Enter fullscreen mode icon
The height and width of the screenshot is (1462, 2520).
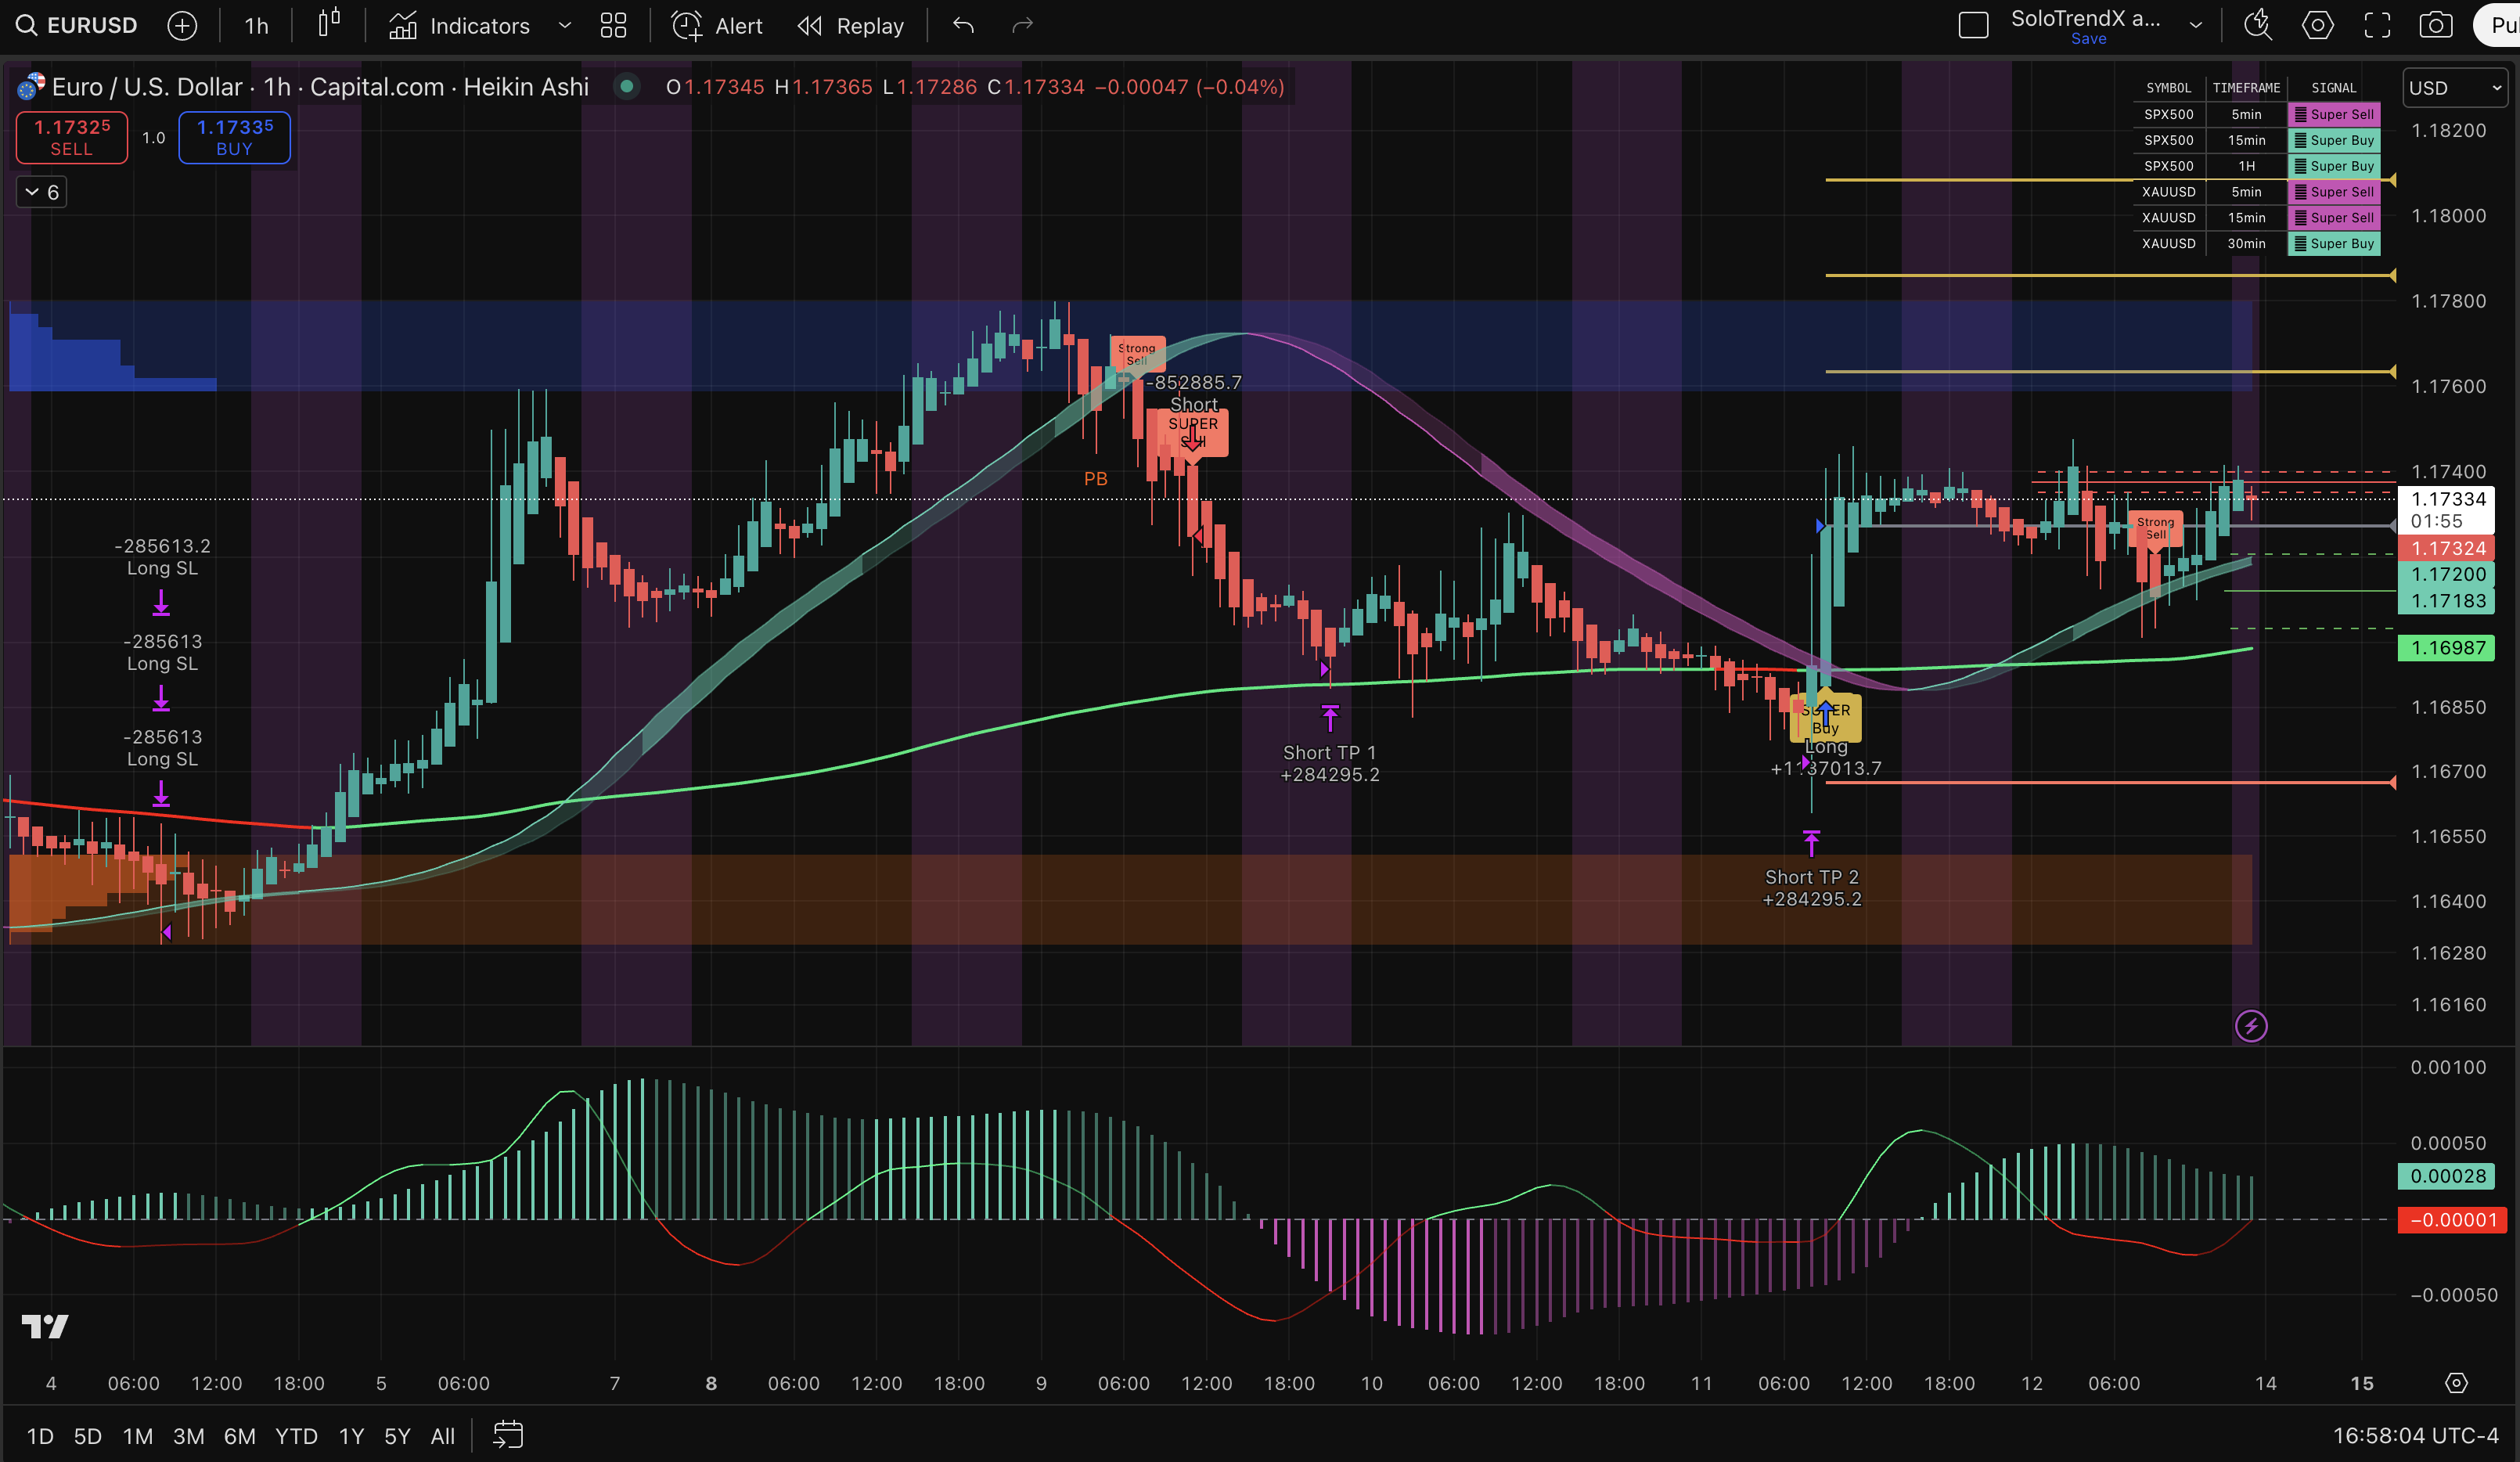point(2377,26)
